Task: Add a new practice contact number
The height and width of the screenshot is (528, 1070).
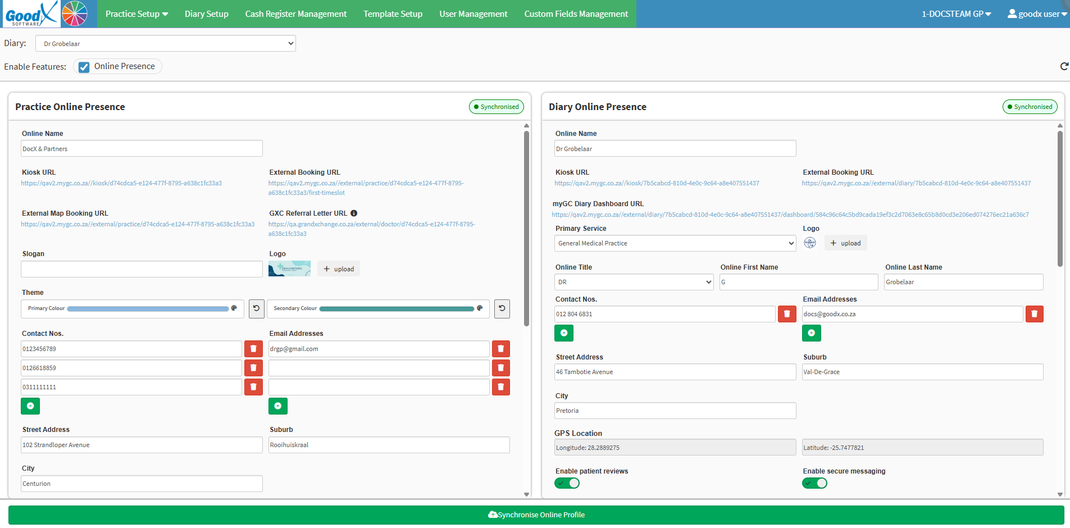Action: coord(30,406)
